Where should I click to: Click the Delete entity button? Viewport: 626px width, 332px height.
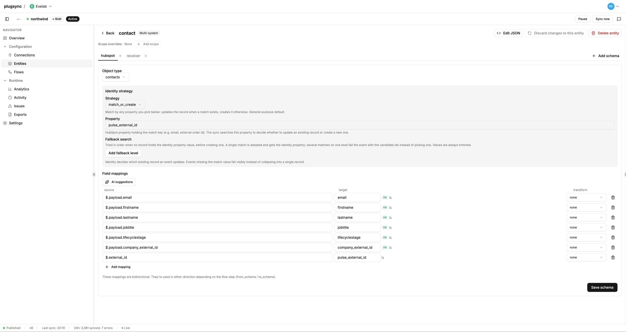(605, 33)
